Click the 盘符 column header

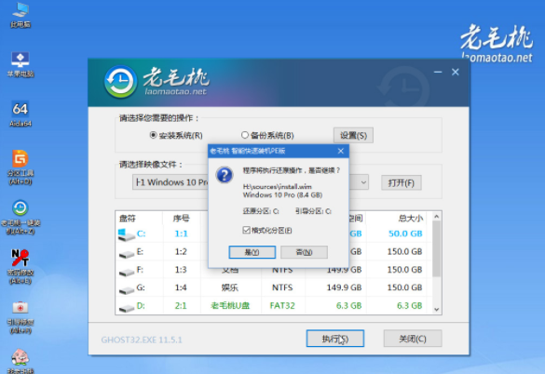click(128, 218)
